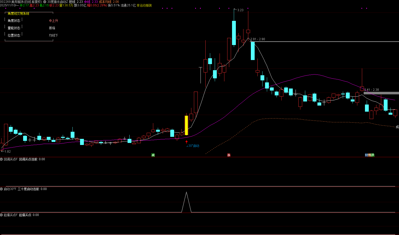Open the 30度猎杀启动Z indicator dropdown
The image size is (399, 235).
coord(45,2)
